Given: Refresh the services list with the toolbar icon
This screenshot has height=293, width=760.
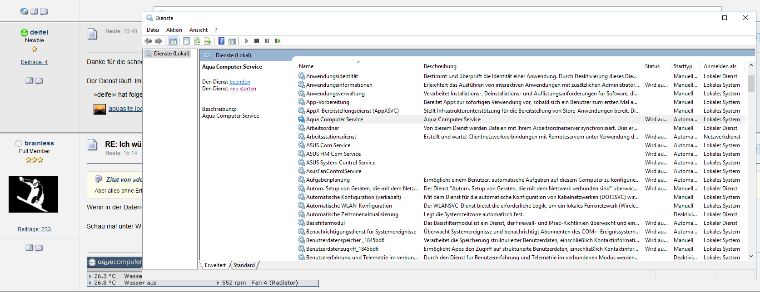Looking at the screenshot, I should pyautogui.click(x=197, y=41).
